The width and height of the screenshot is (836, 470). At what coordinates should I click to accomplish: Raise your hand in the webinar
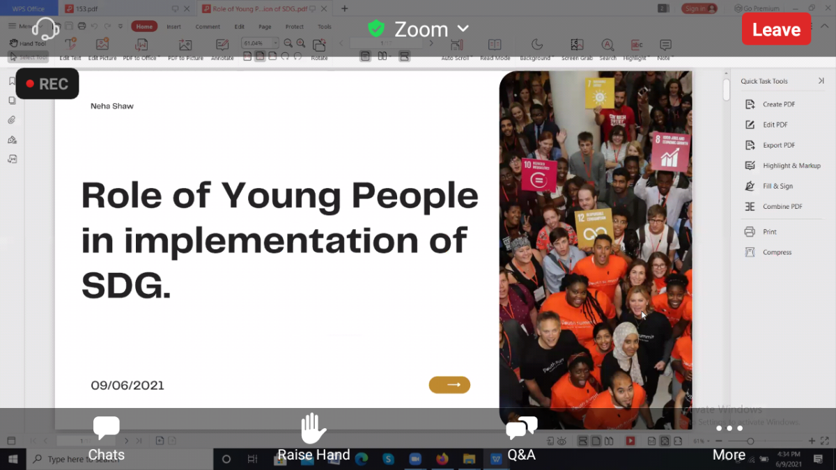click(313, 438)
